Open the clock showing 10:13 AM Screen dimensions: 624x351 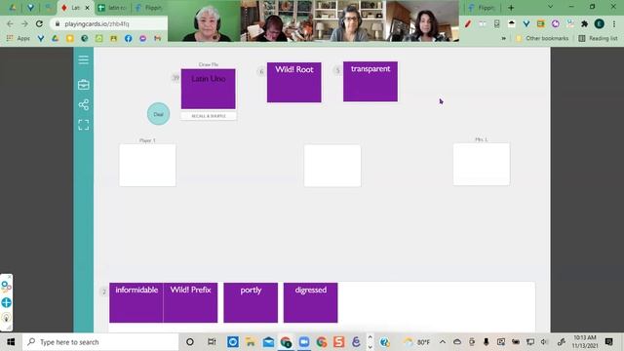(x=585, y=342)
